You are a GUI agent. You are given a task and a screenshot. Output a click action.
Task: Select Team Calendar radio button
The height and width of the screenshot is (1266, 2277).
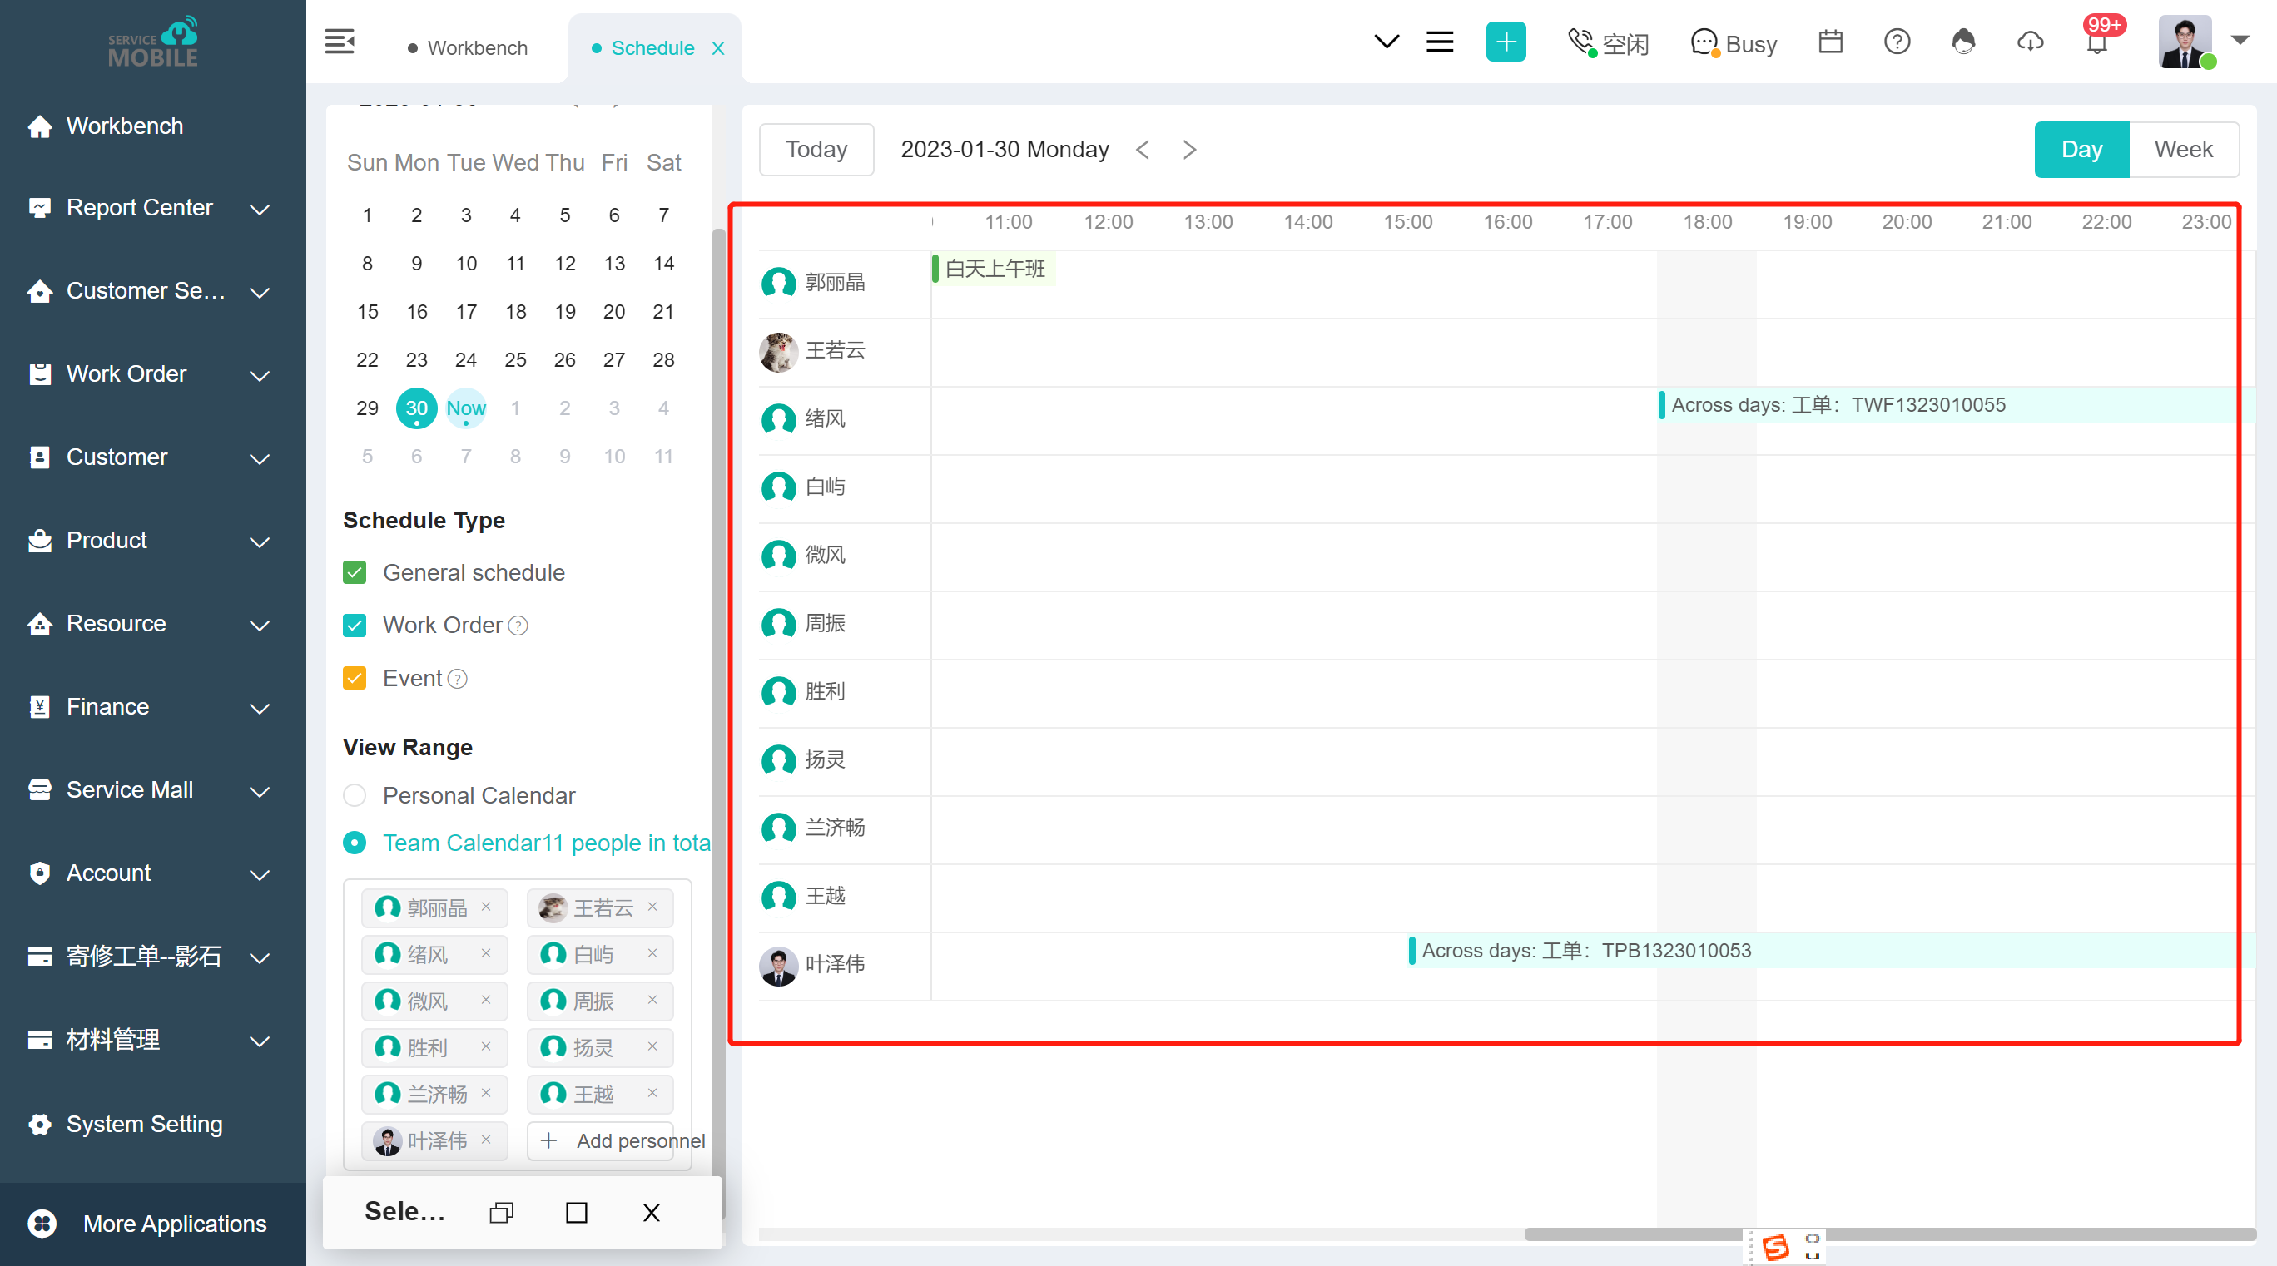click(355, 843)
